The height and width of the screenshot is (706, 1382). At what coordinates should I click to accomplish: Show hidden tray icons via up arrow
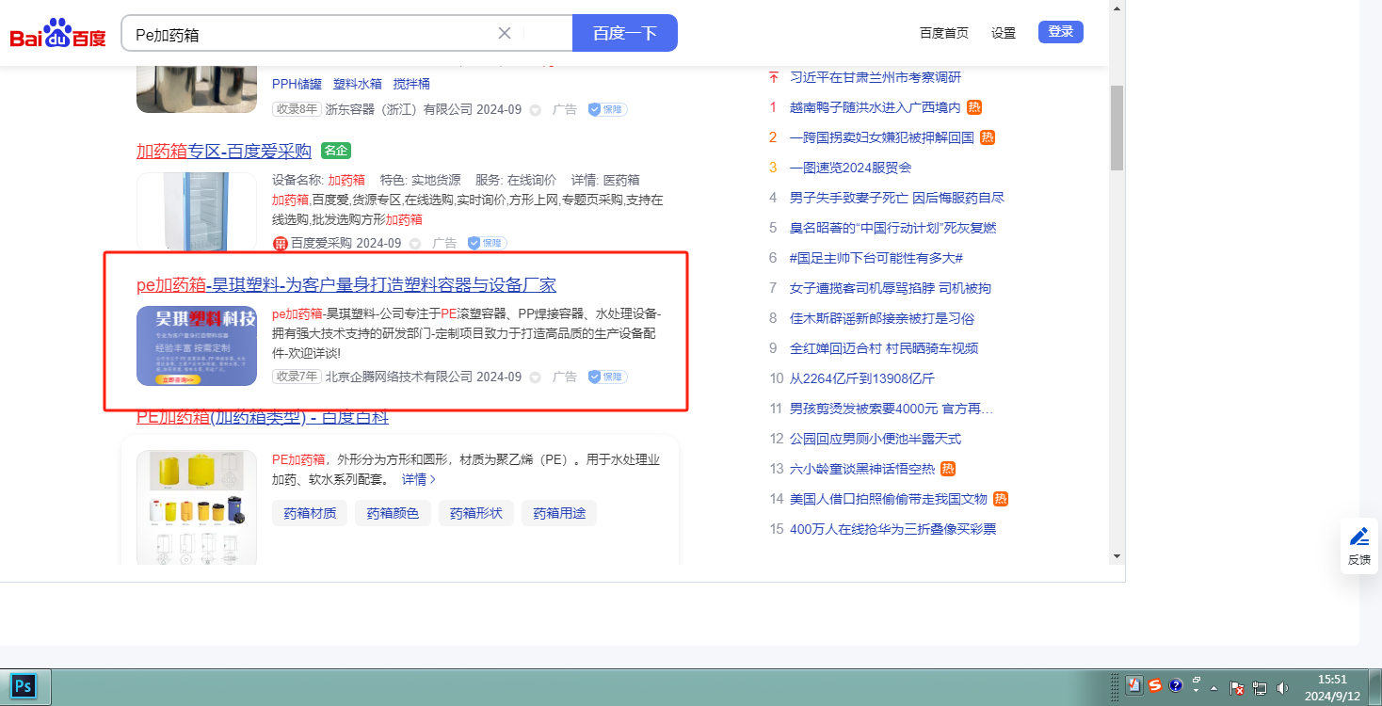click(1214, 687)
